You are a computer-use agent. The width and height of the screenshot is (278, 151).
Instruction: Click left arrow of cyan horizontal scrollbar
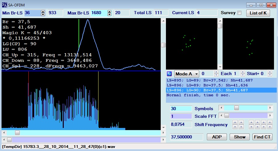(x=4, y=133)
